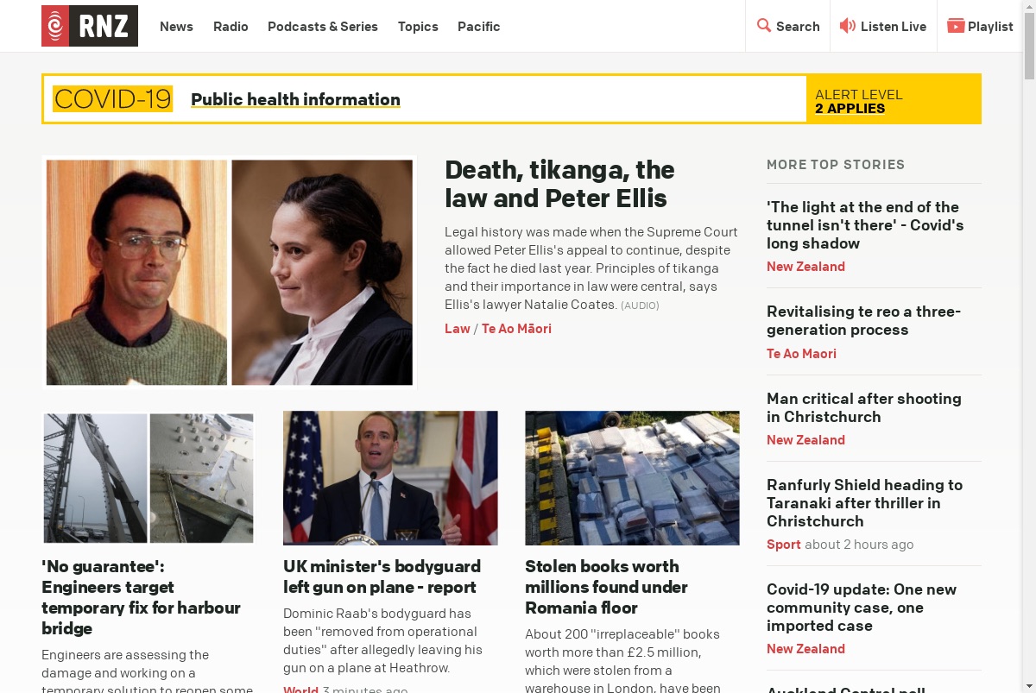Open the stolen books photo thumbnail

click(x=632, y=478)
